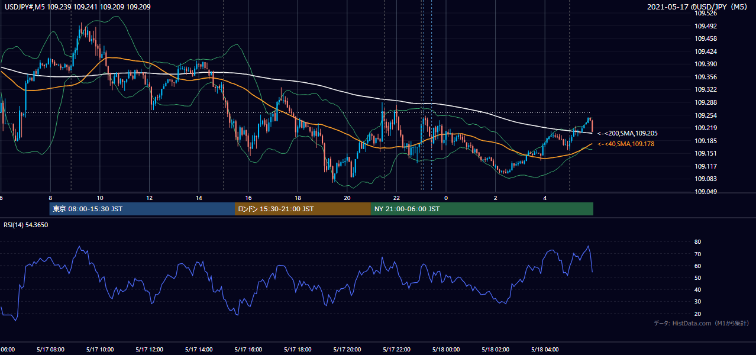Click the 5/17 10:00 time label
The image size is (756, 355).
pos(100,349)
